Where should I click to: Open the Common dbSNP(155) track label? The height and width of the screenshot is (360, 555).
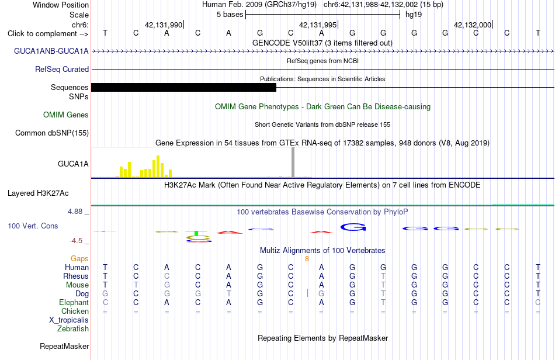(52, 133)
